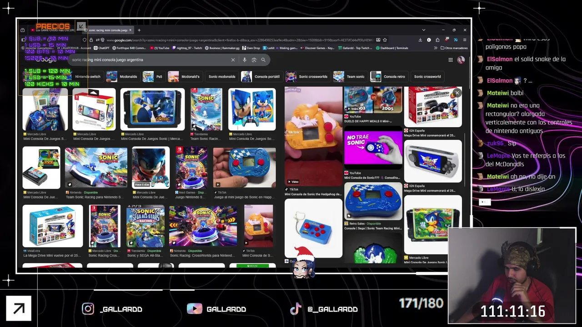The image size is (582, 327).
Task: Click the Google search query field
Action: coord(150,59)
